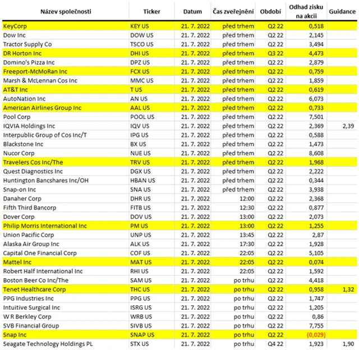Select IQVIA Holdings guidance value 2,39

(348, 126)
